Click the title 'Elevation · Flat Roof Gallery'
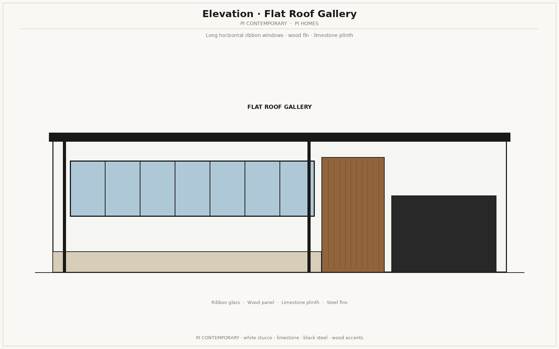Screen dimensions: 559x349 click(x=279, y=14)
